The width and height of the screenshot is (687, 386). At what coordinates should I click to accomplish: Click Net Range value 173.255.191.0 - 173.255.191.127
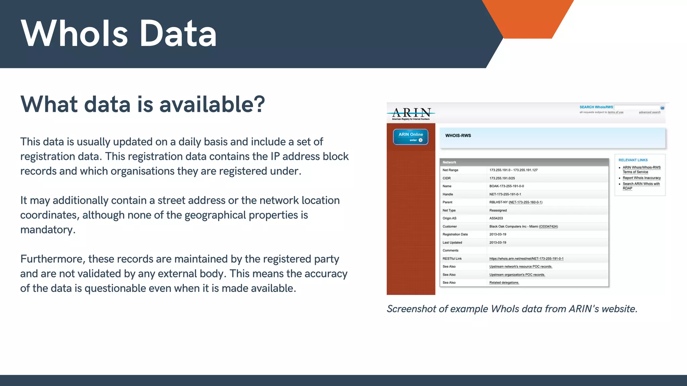tap(513, 170)
